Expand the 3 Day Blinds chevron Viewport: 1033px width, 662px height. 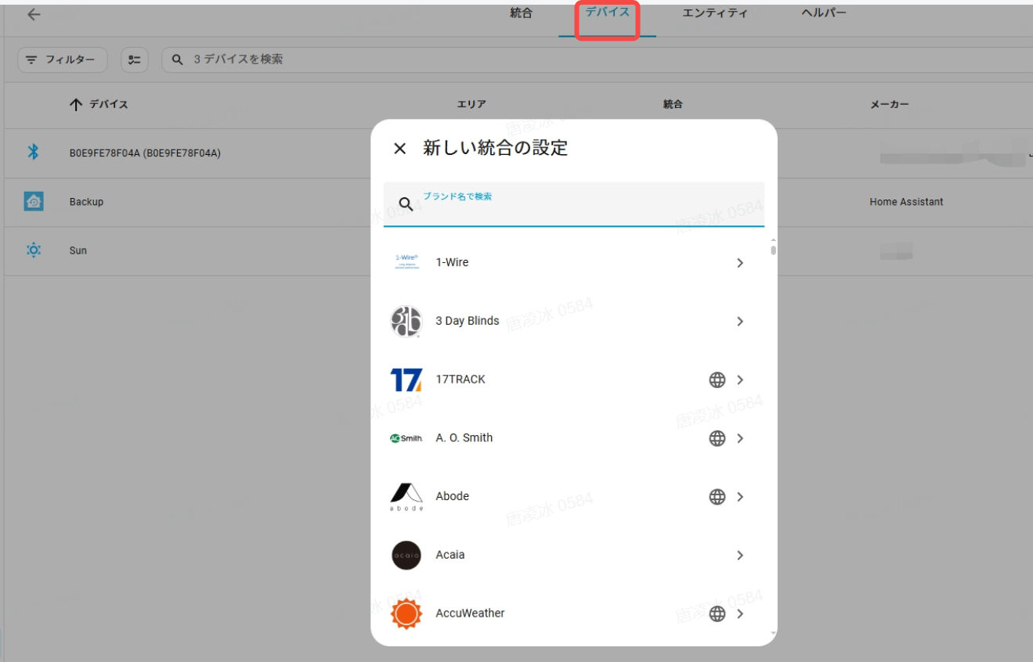(740, 322)
